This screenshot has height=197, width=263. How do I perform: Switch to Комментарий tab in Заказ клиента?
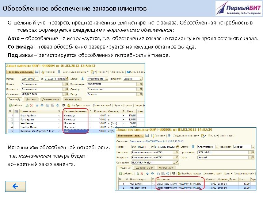[72, 100]
